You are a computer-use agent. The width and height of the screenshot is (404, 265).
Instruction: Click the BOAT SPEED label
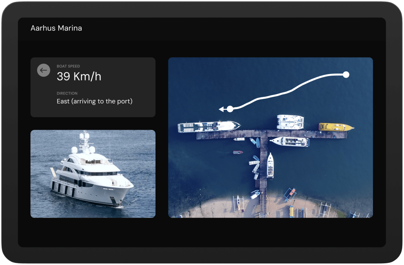click(68, 66)
